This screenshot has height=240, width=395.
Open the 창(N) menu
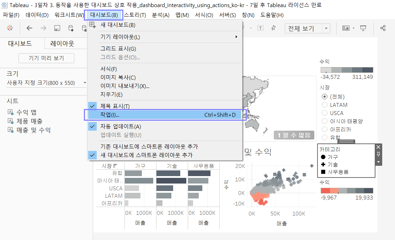tap(248, 15)
